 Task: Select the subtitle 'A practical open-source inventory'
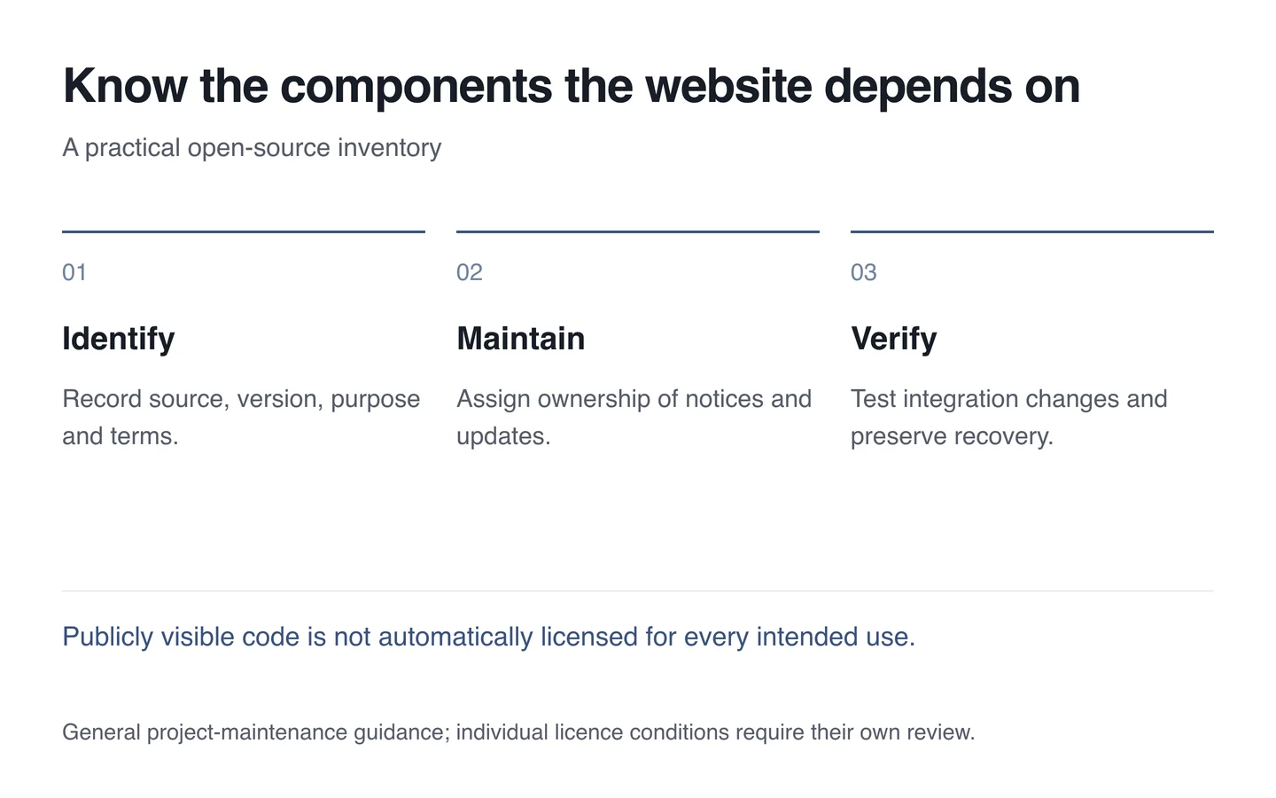click(x=252, y=147)
